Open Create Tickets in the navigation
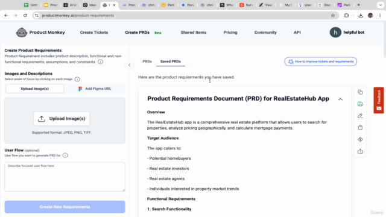This screenshot has width=386, height=217. pyautogui.click(x=94, y=32)
